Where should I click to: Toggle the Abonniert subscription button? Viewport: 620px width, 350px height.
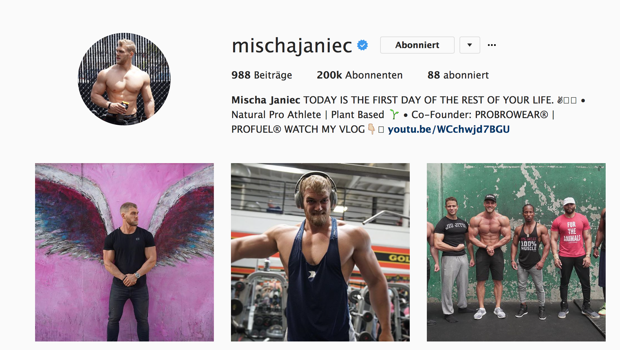417,45
